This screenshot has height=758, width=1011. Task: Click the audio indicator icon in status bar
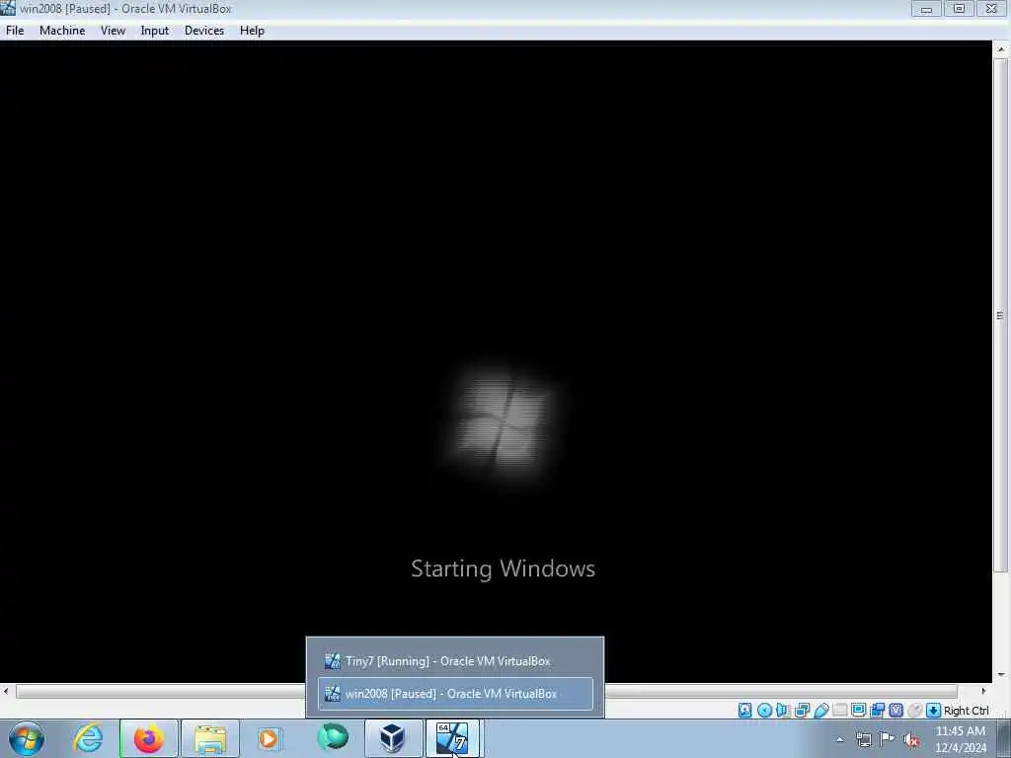click(783, 711)
